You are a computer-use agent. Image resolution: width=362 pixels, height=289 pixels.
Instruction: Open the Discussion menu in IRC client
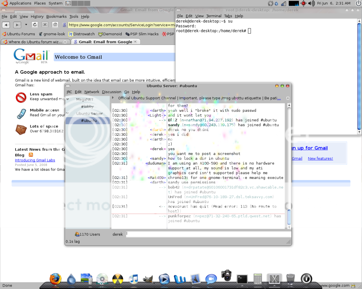(x=111, y=92)
